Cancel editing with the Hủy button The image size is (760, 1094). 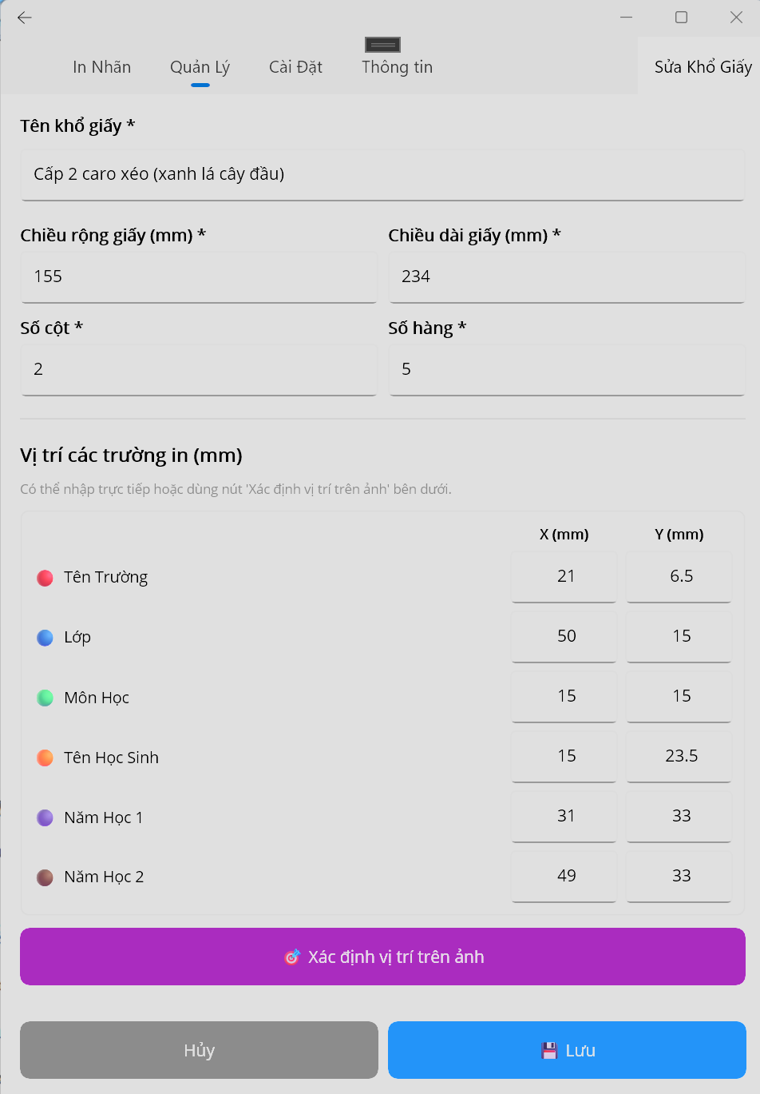click(x=199, y=1050)
